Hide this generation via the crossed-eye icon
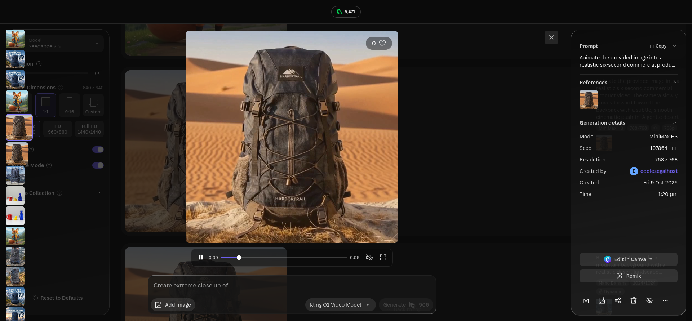 649,300
